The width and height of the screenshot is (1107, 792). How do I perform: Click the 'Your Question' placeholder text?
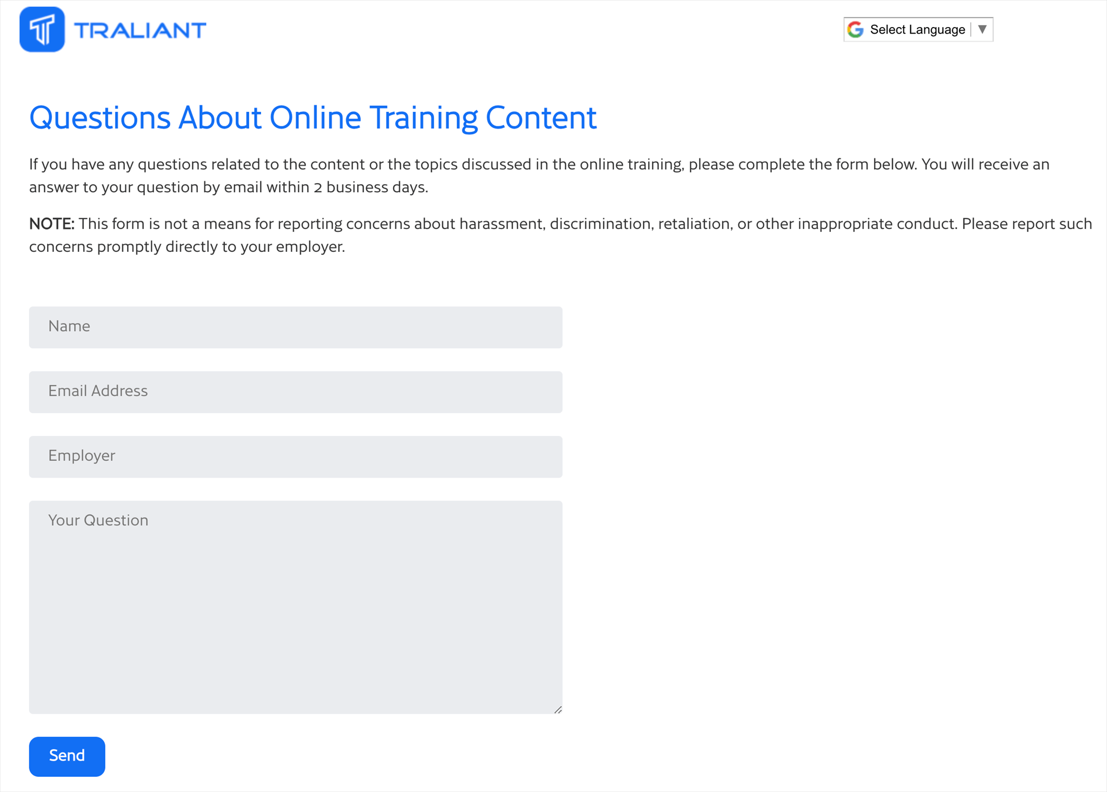[x=98, y=520]
